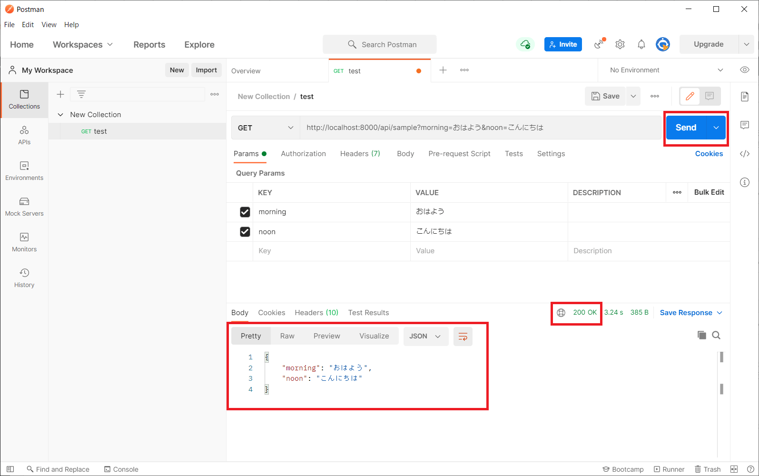Switch to the Authorization tab
Viewport: 759px width, 476px height.
(303, 154)
